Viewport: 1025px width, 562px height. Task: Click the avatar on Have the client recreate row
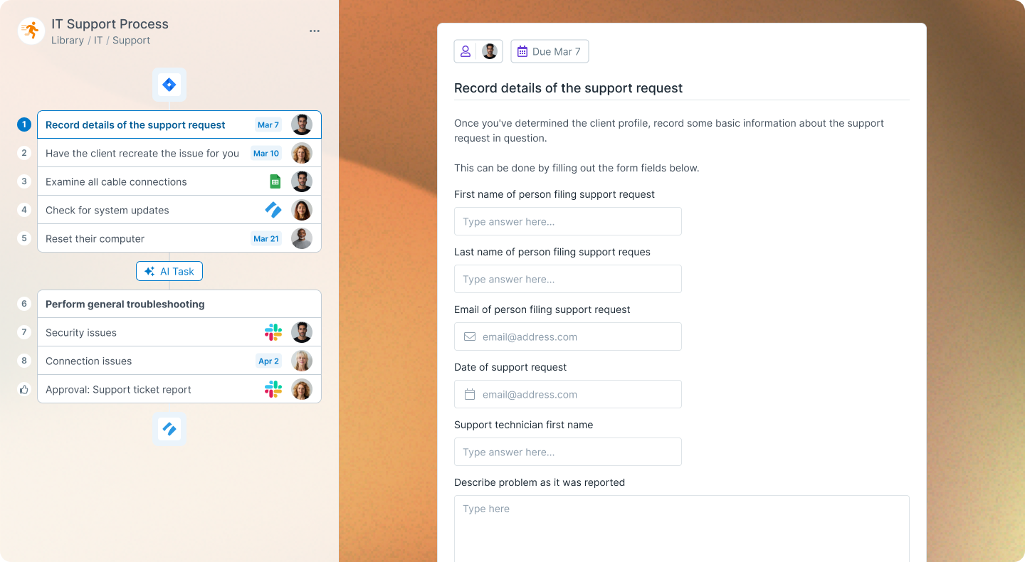click(x=302, y=153)
